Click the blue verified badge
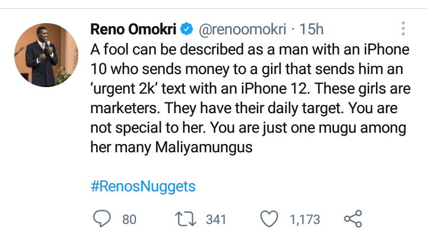Image resolution: width=427 pixels, height=237 pixels. (186, 28)
